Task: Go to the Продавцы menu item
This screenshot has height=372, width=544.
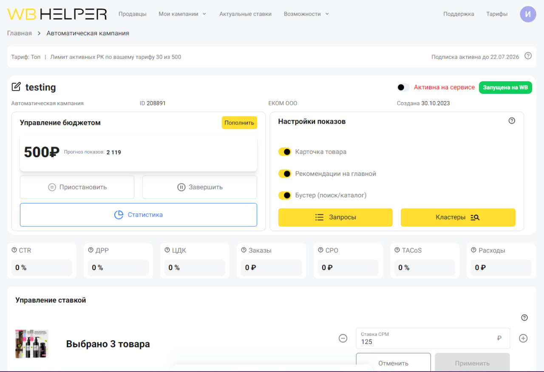Action: pos(133,14)
